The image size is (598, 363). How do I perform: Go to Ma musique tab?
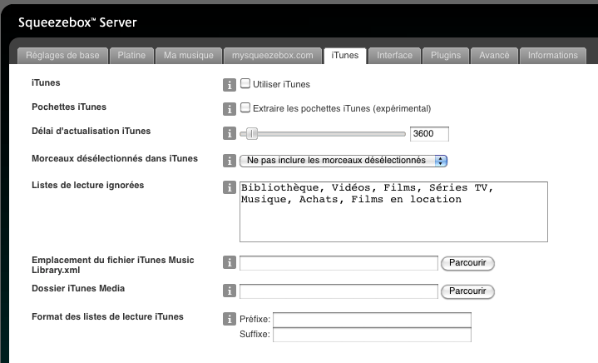189,56
